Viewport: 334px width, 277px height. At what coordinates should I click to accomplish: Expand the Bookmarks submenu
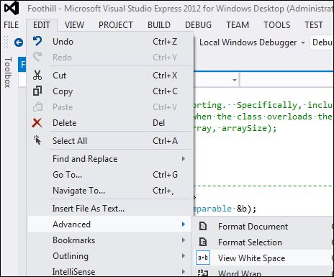109,240
